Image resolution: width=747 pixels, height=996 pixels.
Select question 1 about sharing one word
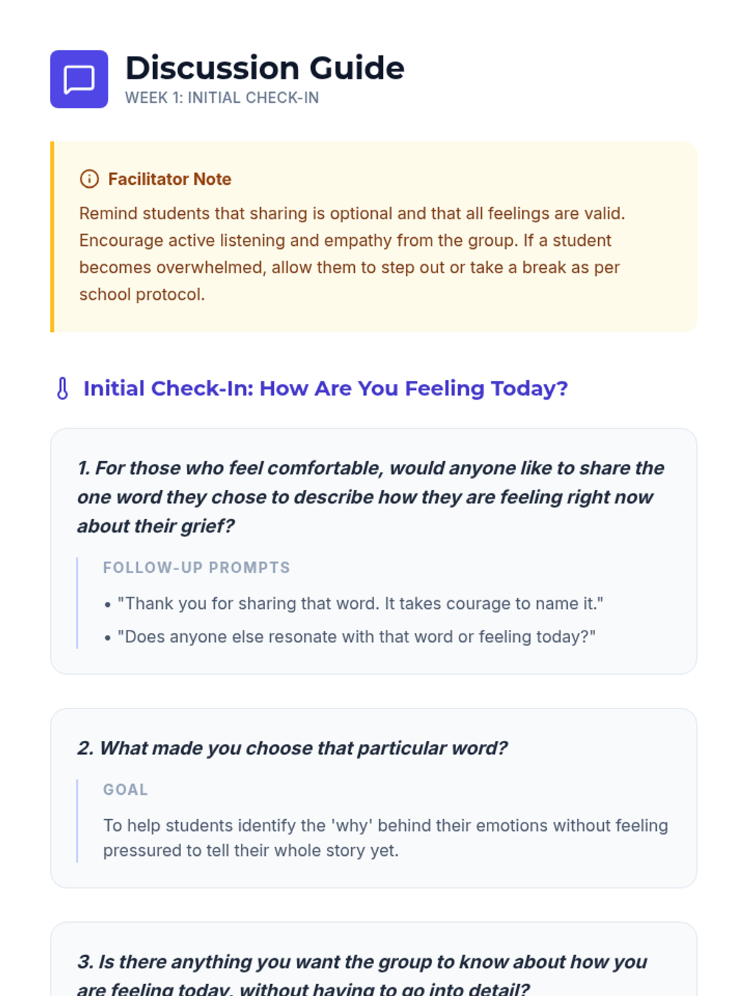[370, 497]
